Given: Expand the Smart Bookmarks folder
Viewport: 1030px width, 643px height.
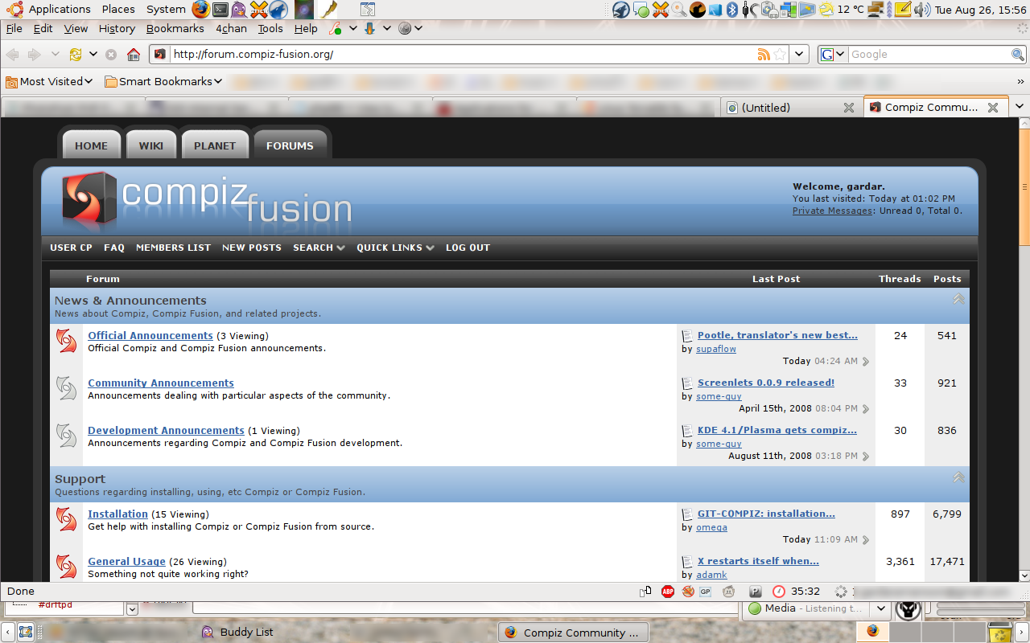Looking at the screenshot, I should tap(163, 81).
